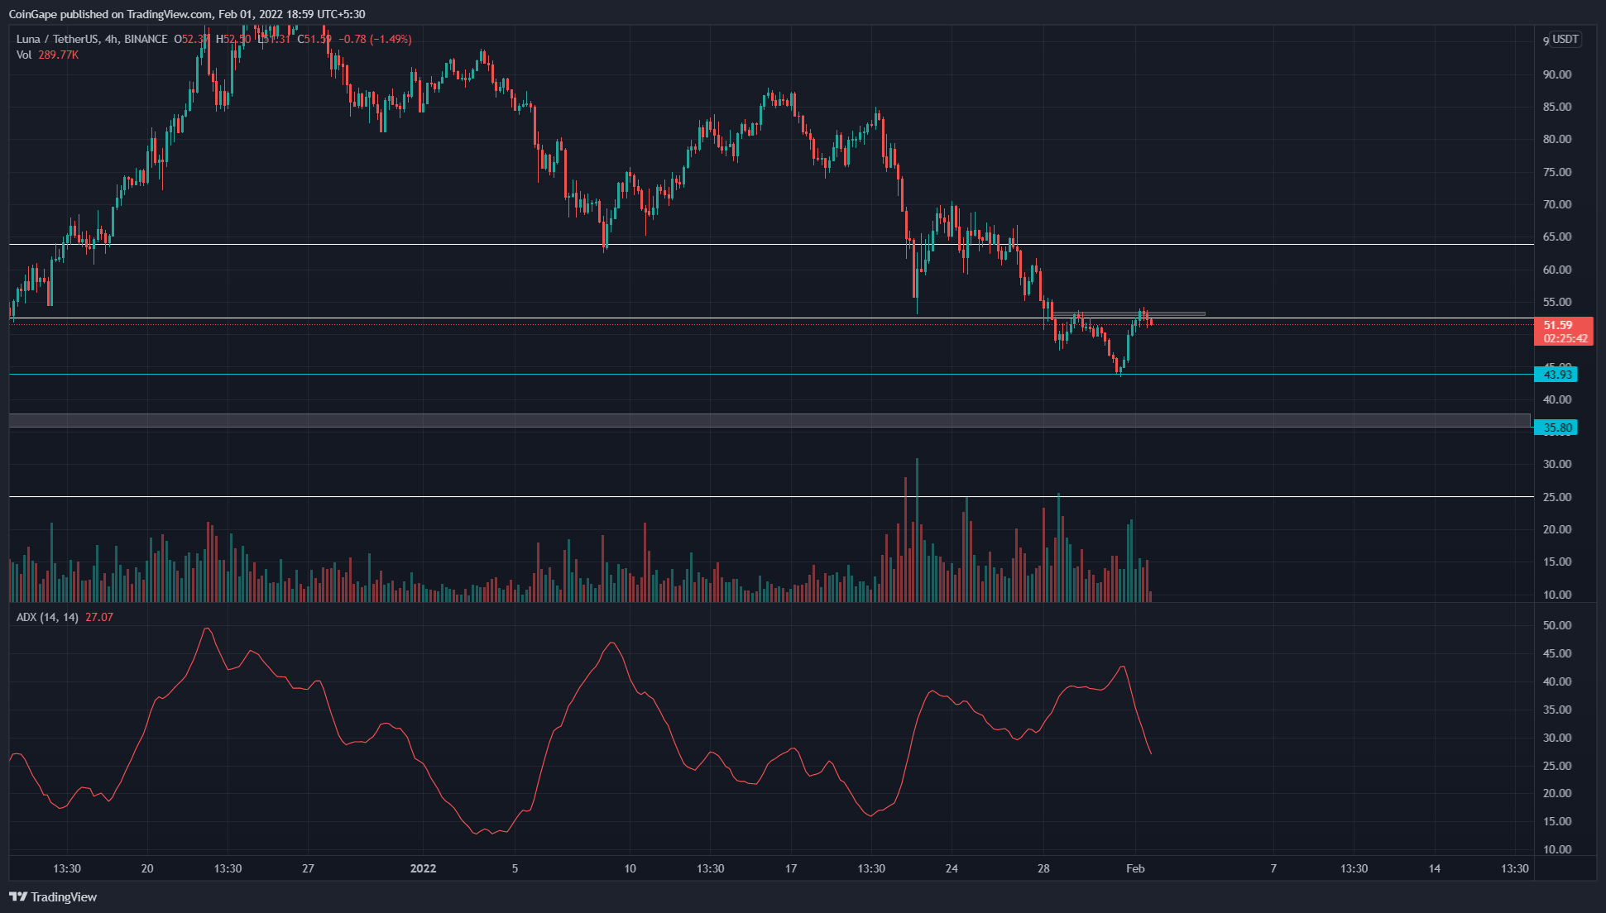
Task: Click the Vol value 289.77K readout
Action: 58,55
